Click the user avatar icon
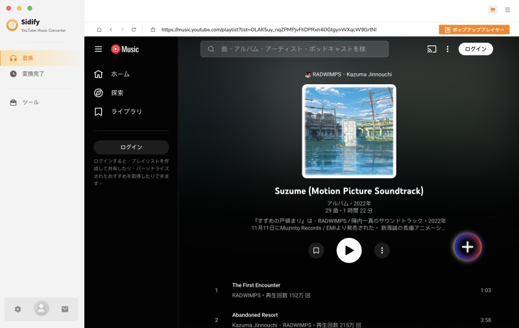The image size is (519, 328). click(42, 309)
